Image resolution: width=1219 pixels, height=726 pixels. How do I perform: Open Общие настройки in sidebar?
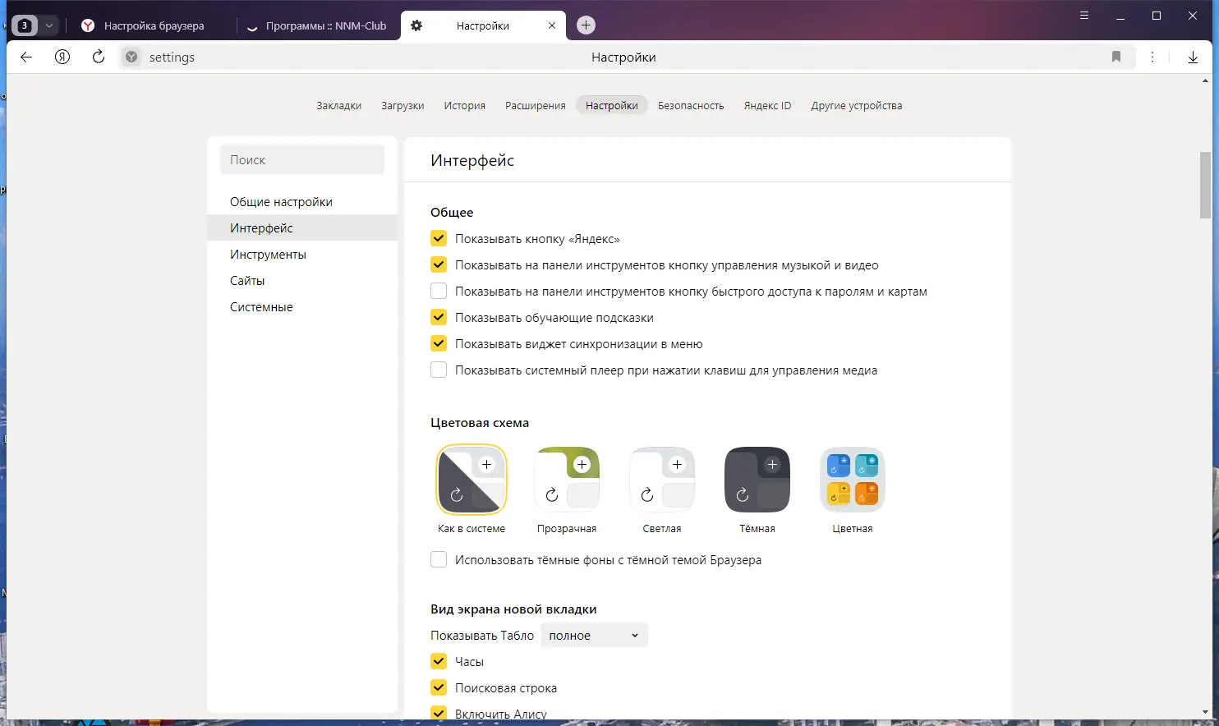302,202
